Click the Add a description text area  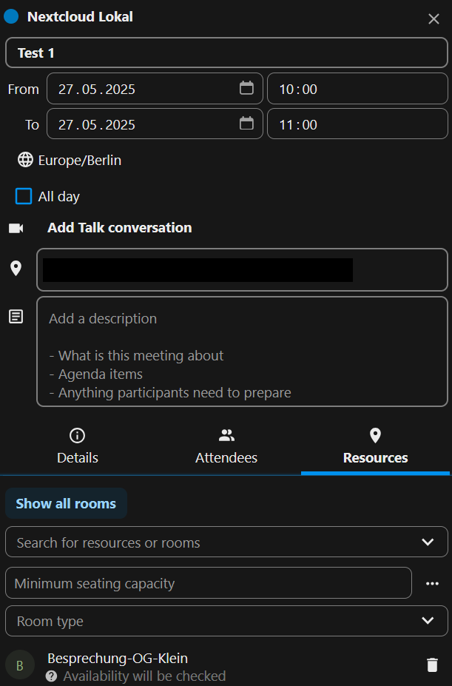pos(242,352)
